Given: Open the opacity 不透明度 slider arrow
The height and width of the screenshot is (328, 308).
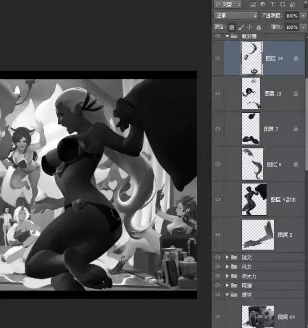Looking at the screenshot, I should click(303, 16).
